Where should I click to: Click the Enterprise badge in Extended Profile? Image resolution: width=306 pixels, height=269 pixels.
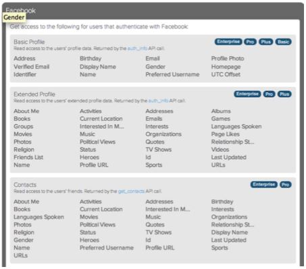coord(247,94)
